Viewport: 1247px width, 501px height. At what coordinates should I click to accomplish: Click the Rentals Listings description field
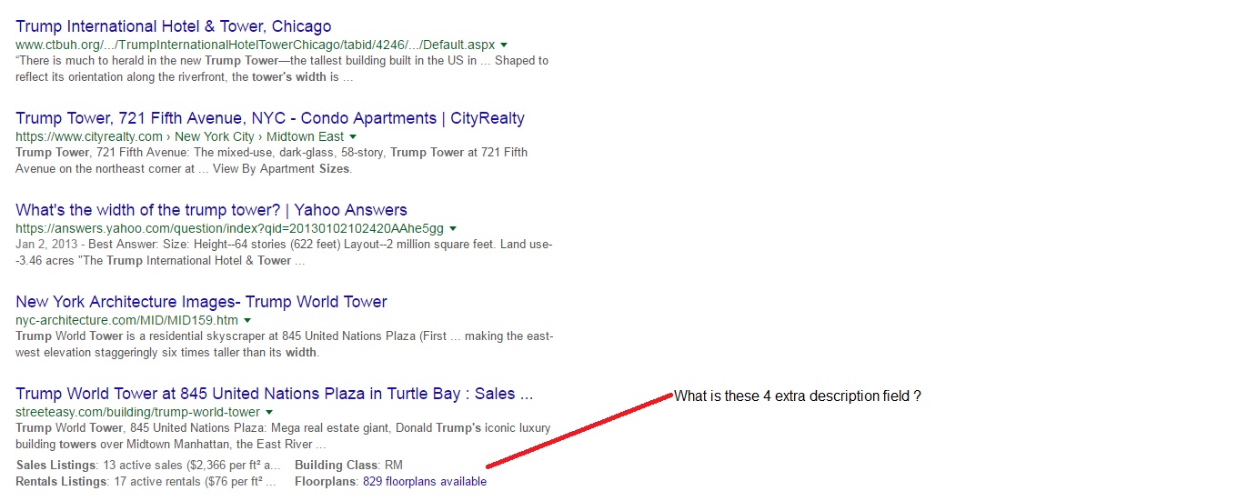[146, 482]
